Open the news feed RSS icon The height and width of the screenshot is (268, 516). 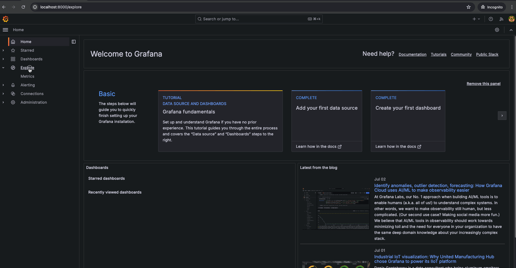click(x=501, y=19)
